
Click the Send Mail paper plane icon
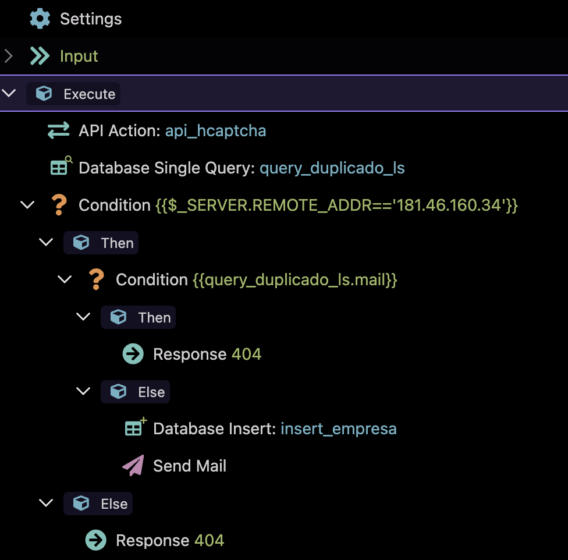(133, 466)
